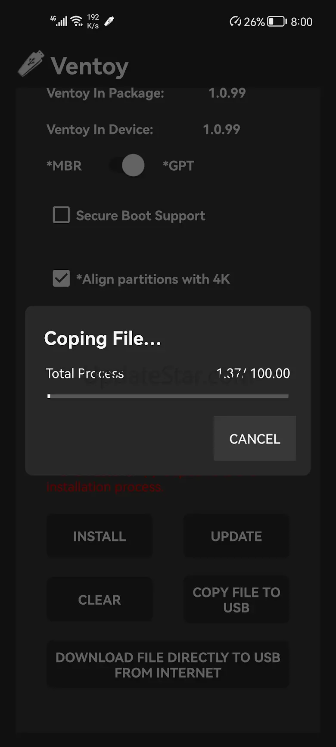This screenshot has height=747, width=336.
Task: Uncheck Align partitions with 4K
Action: coord(61,278)
